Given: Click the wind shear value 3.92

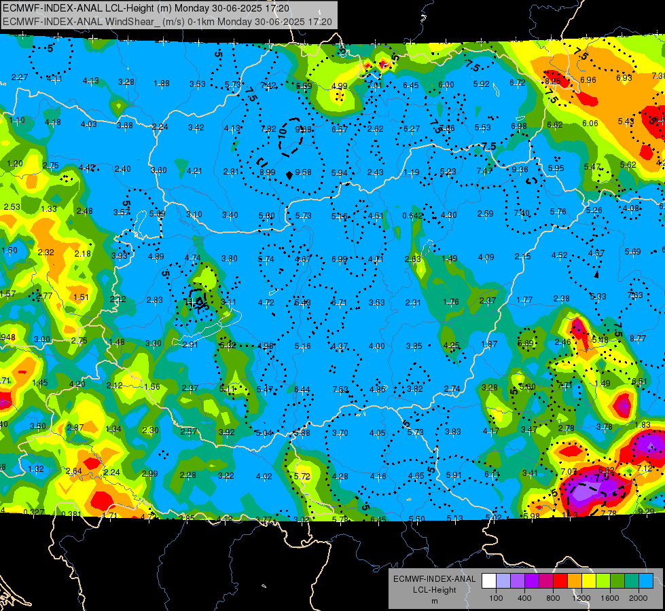Looking at the screenshot, I should point(226,432).
